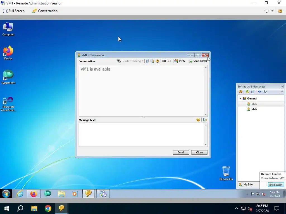Click the quick message templates icon beside the smiley
286x214 pixels.
205,120
